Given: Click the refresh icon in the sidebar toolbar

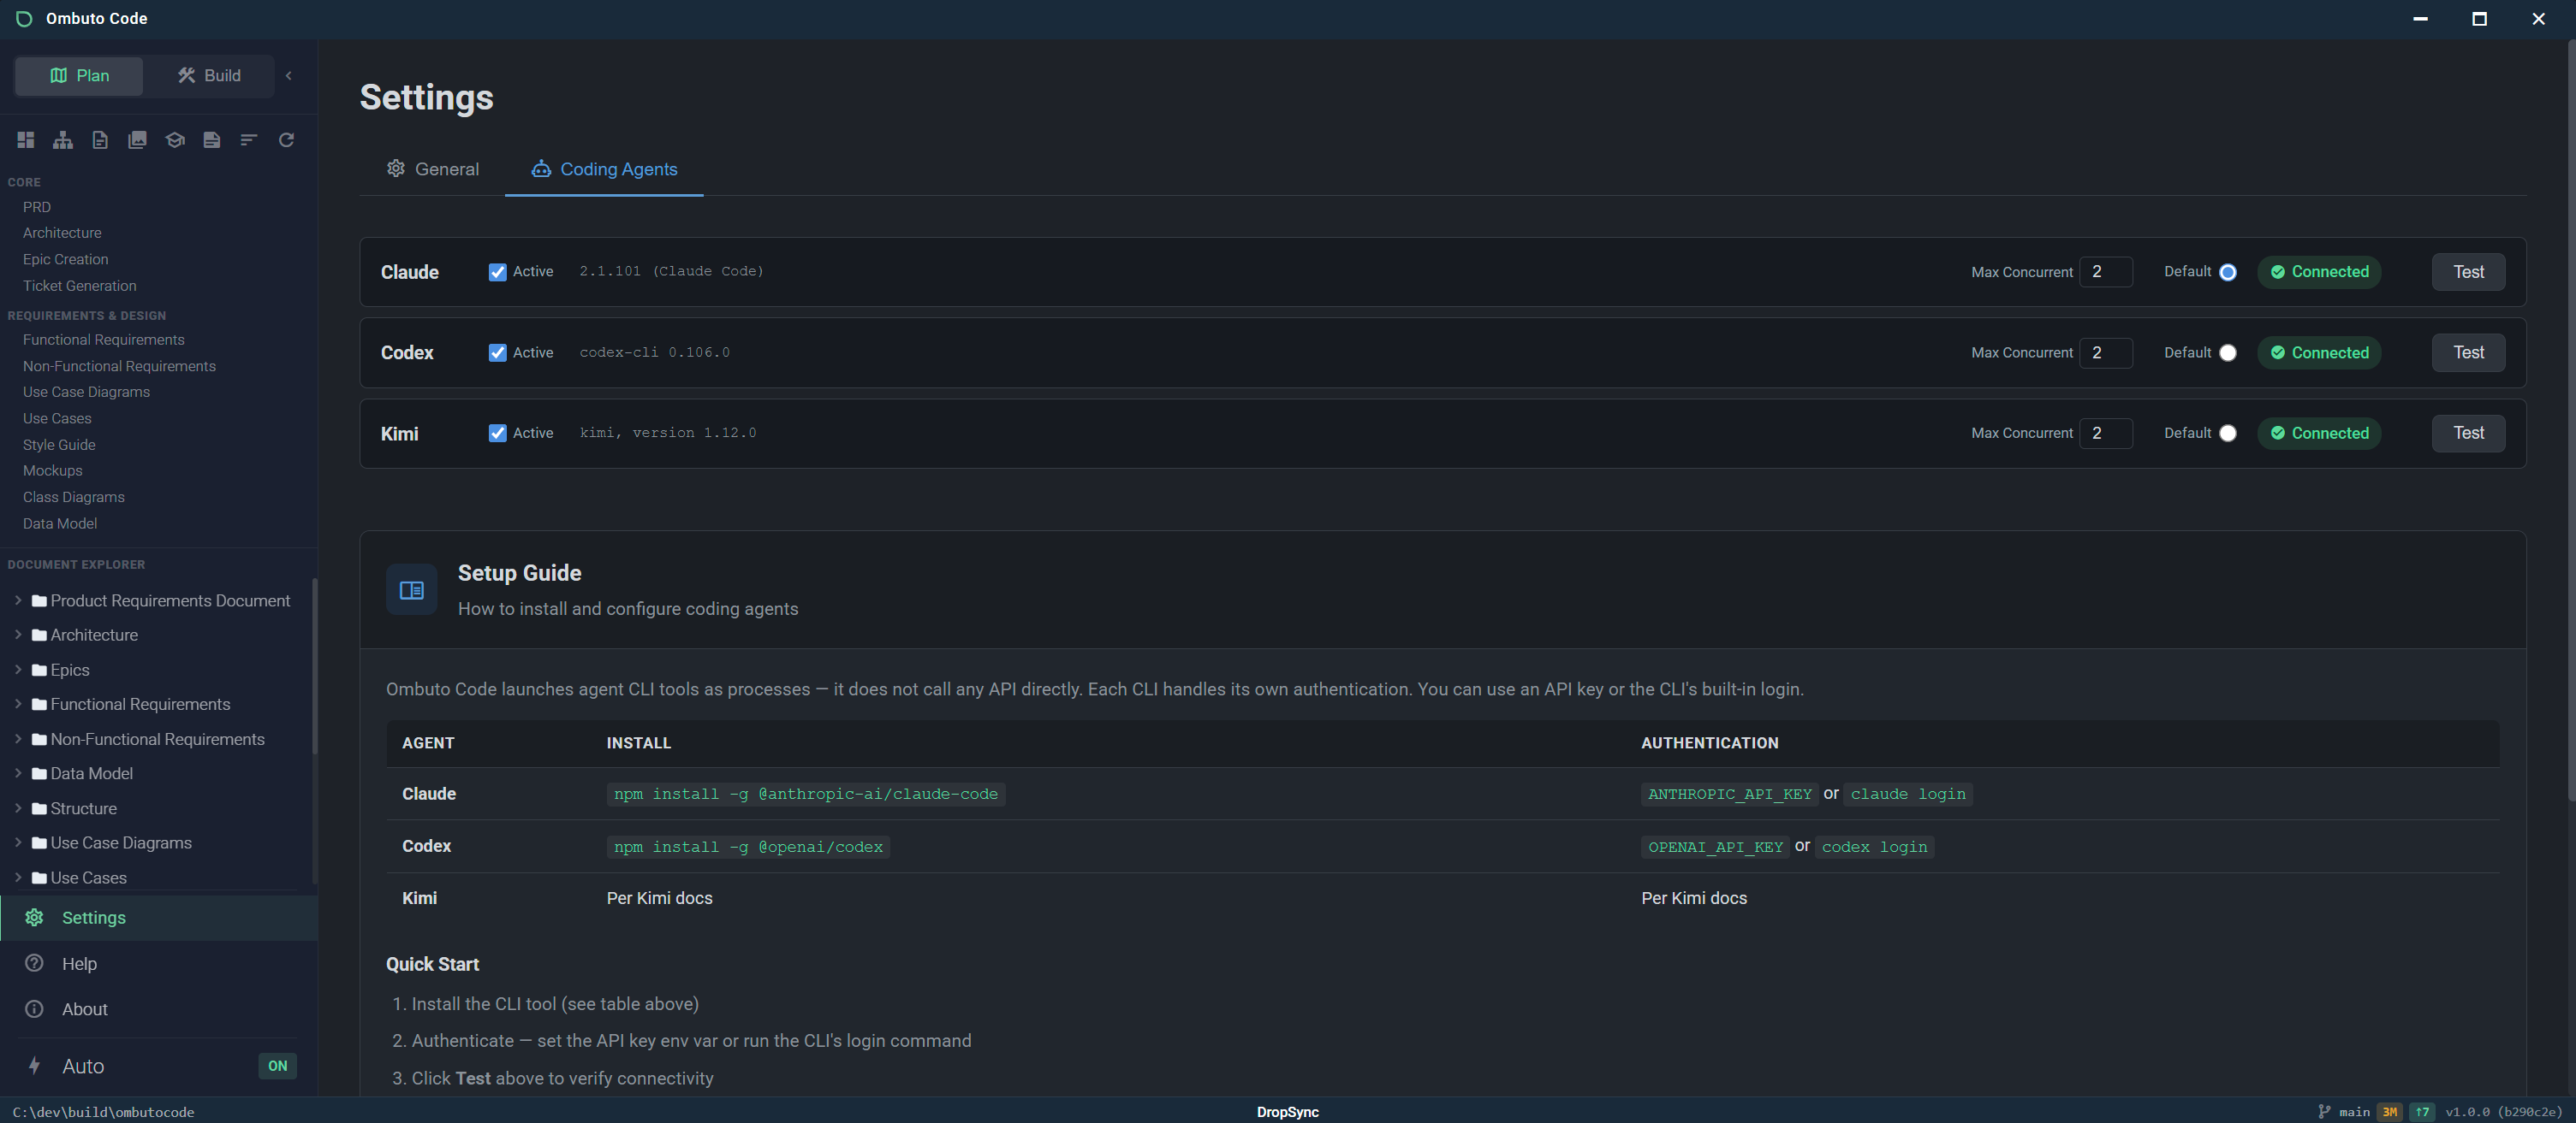Looking at the screenshot, I should [x=286, y=140].
